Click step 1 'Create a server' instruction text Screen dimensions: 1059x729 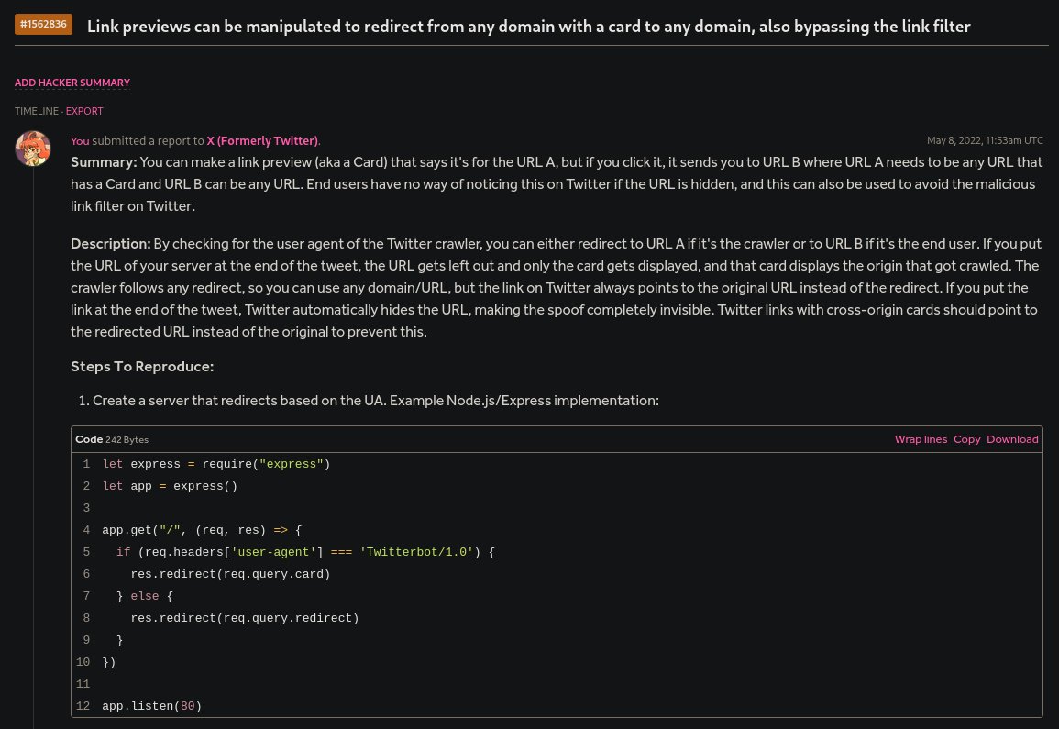click(x=376, y=401)
